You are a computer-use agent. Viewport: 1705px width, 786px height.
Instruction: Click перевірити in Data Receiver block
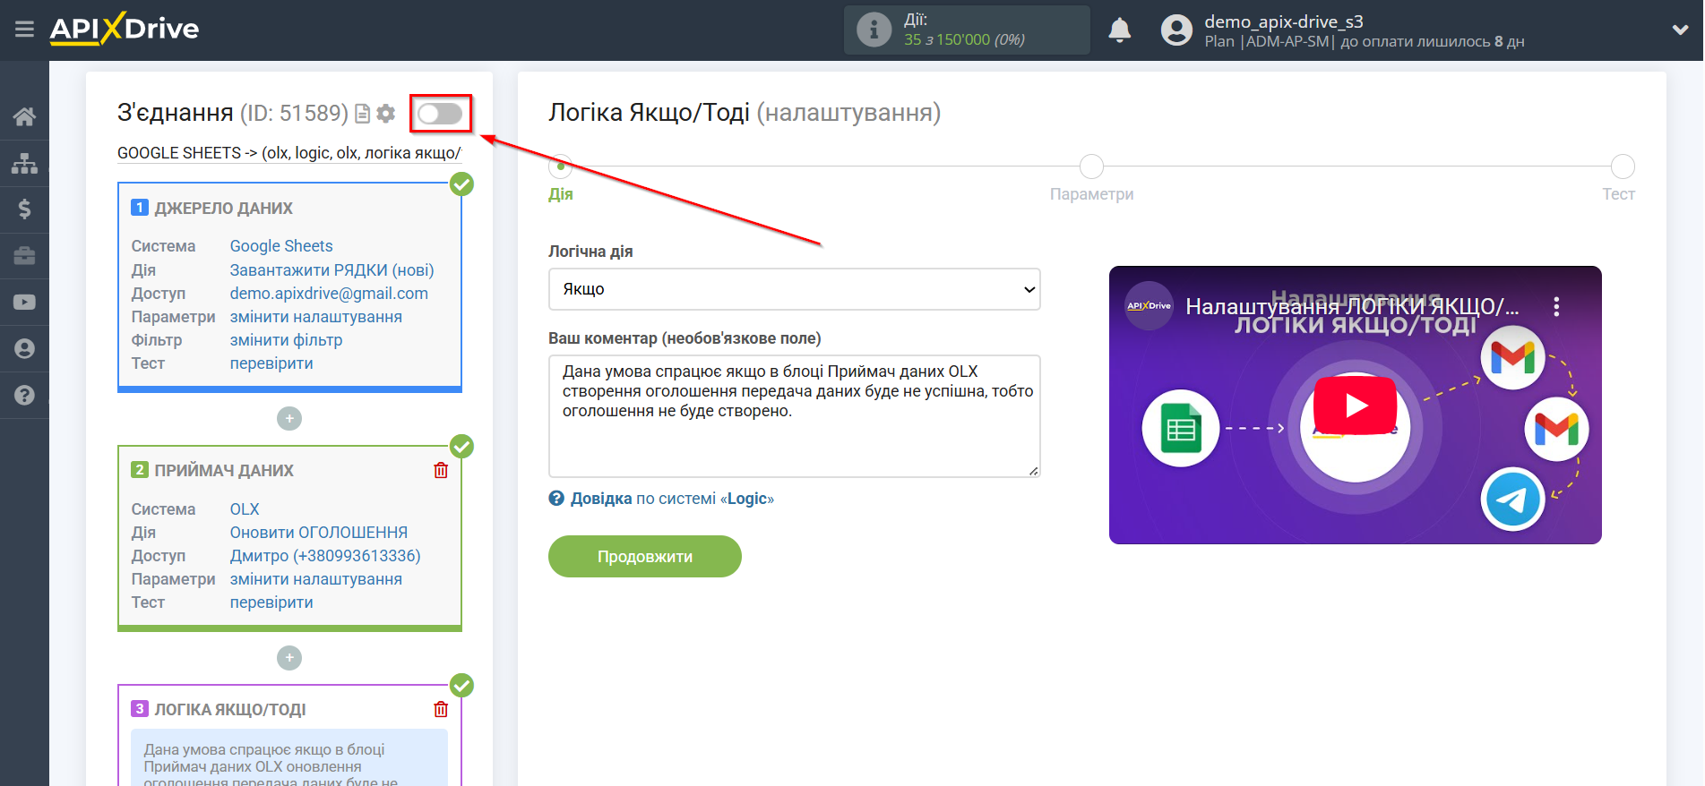(x=271, y=602)
